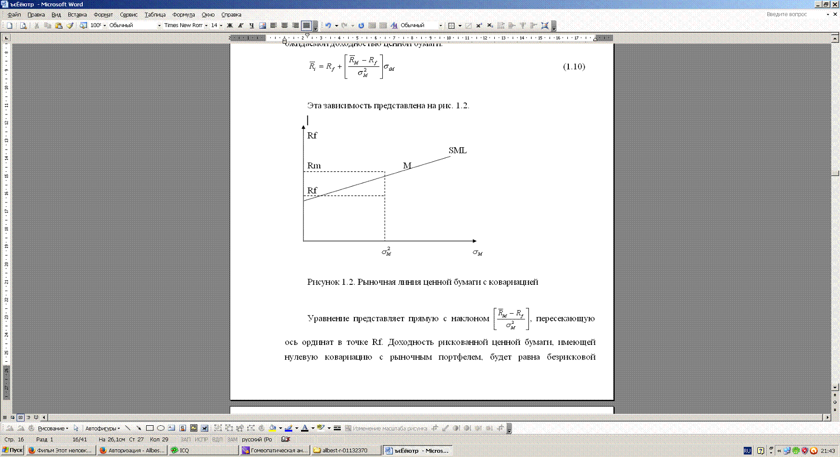Viewport: 840px width, 457px height.
Task: Toggle italic formatting (К button)
Action: [240, 25]
